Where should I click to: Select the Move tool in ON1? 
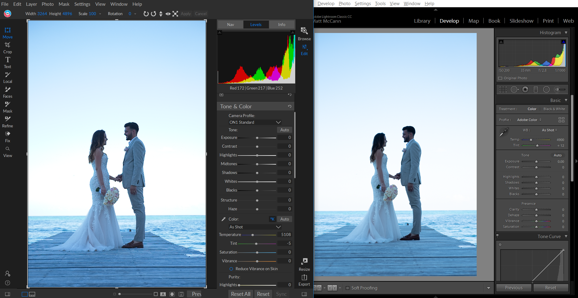(x=8, y=33)
